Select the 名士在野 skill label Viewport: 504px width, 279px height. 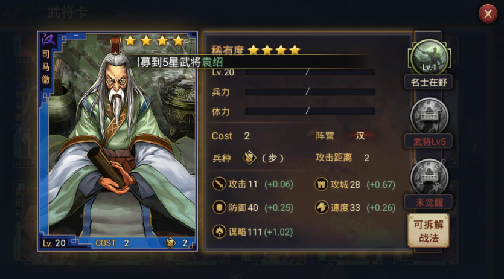click(429, 82)
